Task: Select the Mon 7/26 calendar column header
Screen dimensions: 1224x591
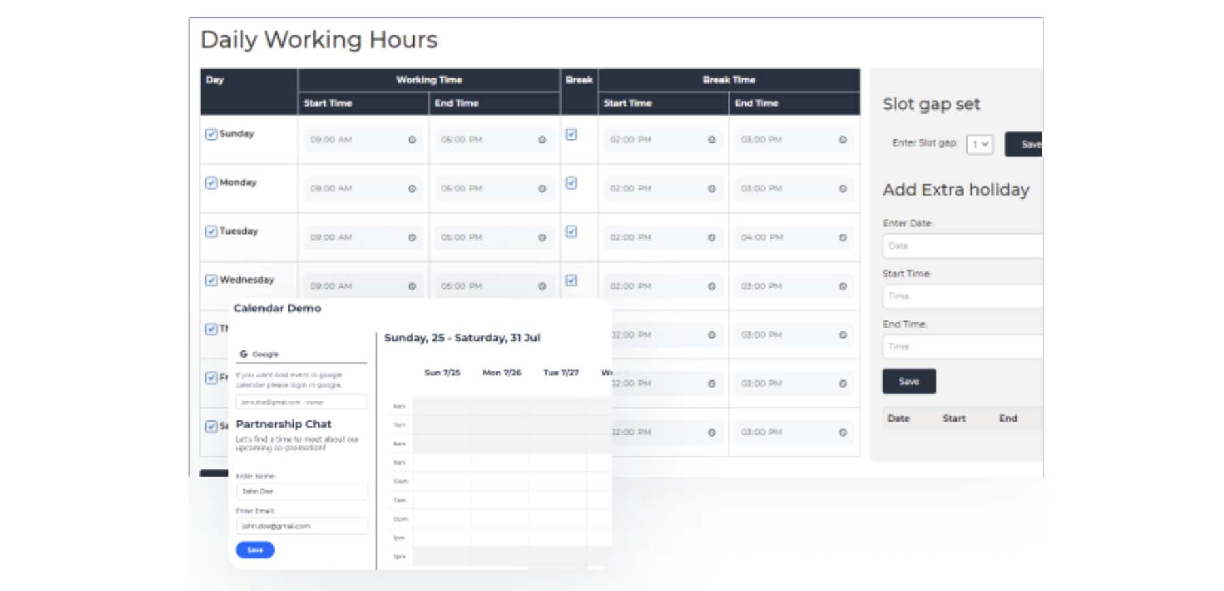Action: coord(502,373)
